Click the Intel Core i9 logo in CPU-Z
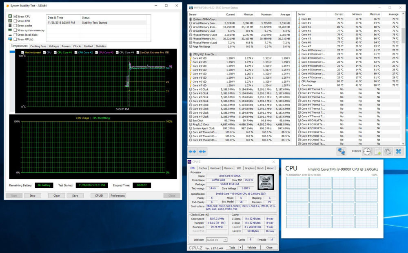408x253 pixels. pyautogui.click(x=266, y=182)
